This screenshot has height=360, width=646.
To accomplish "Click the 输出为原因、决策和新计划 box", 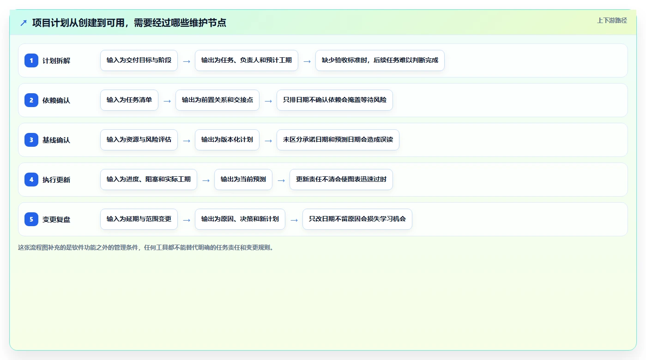I will 240,219.
